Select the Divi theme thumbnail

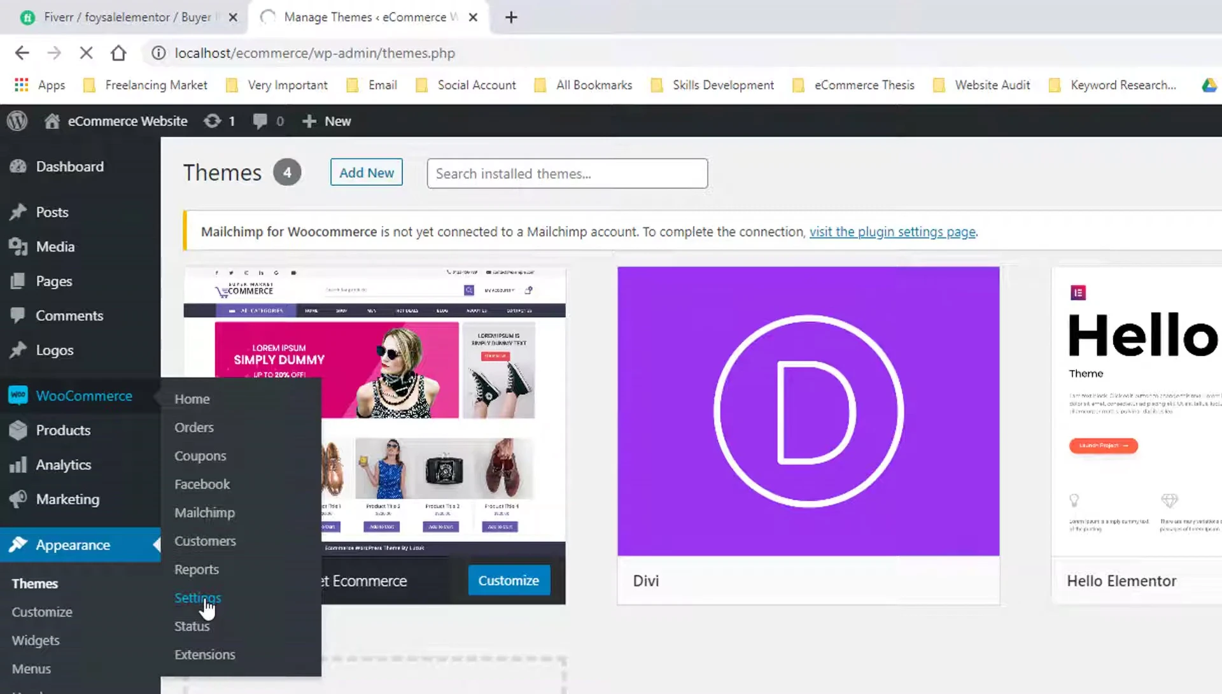click(x=808, y=409)
